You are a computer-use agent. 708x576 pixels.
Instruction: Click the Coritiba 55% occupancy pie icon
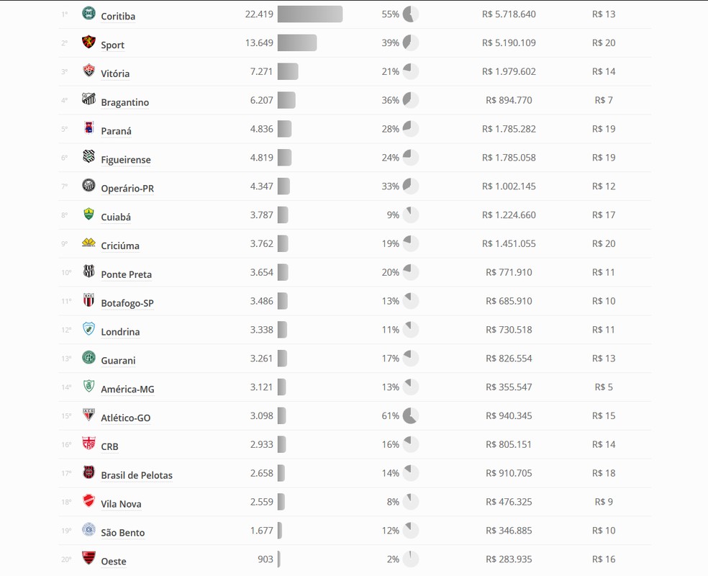point(410,14)
